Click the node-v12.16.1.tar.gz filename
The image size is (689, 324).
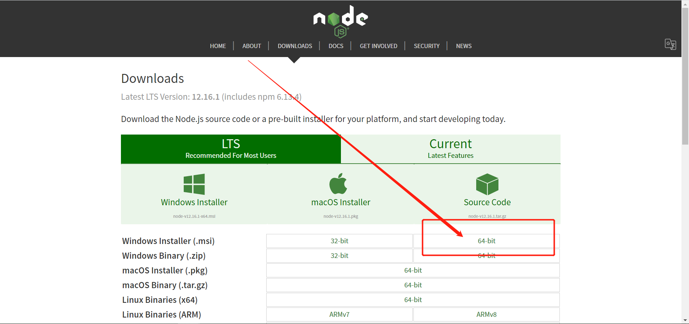(x=487, y=216)
